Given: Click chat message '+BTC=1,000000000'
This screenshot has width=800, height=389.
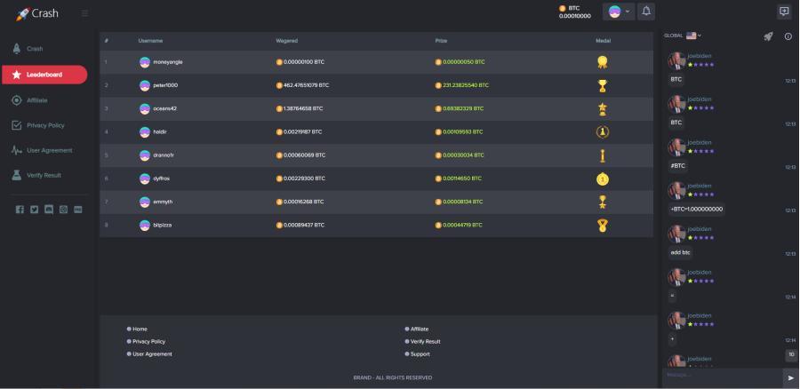Looking at the screenshot, I should pos(696,209).
